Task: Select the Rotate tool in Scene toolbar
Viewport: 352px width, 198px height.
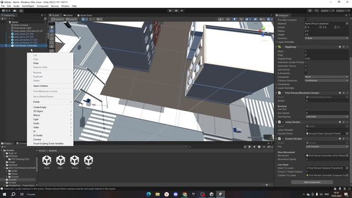Action: click(x=52, y=35)
